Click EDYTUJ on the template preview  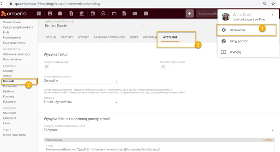point(268,140)
